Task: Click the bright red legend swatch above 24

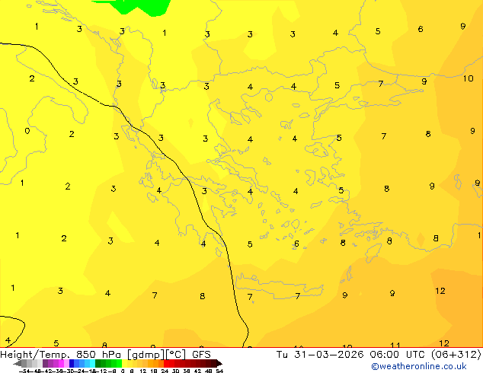Action: coord(166,363)
